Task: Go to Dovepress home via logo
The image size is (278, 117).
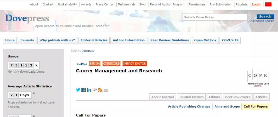Action: pos(27,18)
